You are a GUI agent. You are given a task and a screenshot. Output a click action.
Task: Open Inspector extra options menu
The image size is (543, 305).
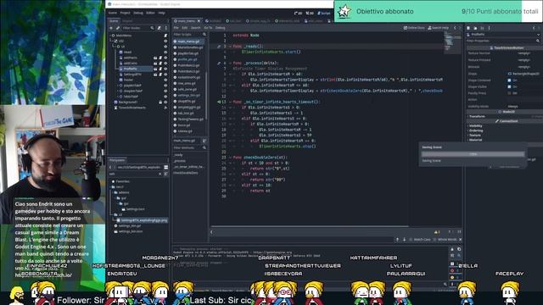(489, 28)
